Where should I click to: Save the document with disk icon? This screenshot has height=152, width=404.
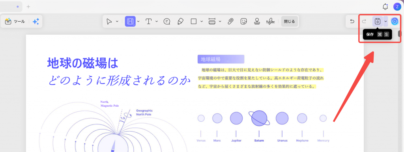tap(378, 21)
